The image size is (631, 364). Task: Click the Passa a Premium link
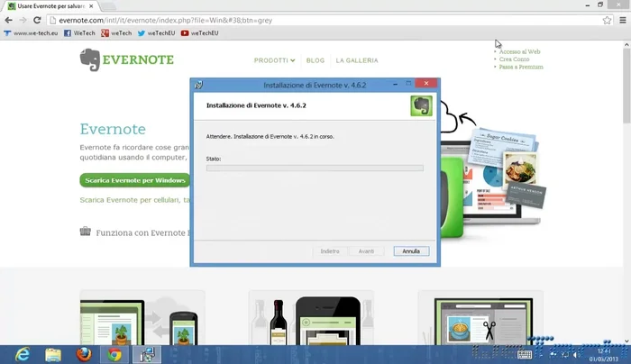[x=521, y=67]
